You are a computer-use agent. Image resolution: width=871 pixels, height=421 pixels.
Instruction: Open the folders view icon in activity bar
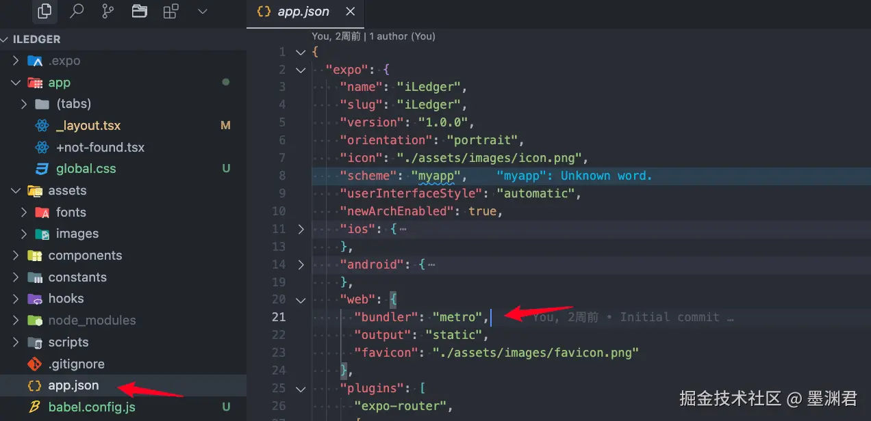(140, 12)
